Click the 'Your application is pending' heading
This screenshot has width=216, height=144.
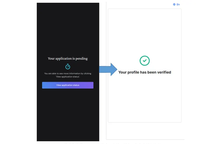coord(68,58)
